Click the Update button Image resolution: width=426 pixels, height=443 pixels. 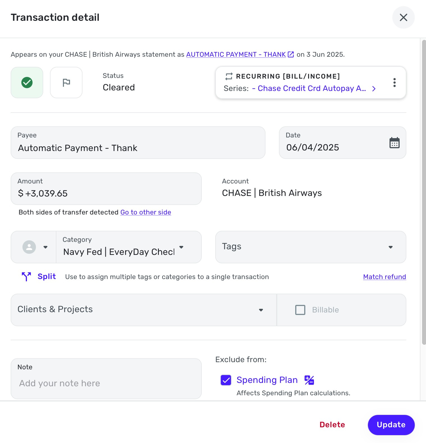pos(391,425)
